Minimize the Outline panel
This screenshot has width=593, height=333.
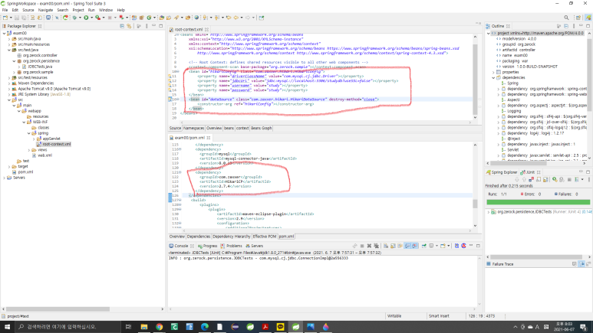point(581,26)
